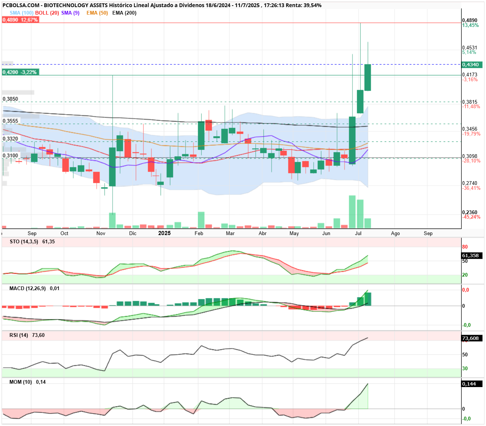
Task: Click the Jul label on time axis
Action: [358, 233]
